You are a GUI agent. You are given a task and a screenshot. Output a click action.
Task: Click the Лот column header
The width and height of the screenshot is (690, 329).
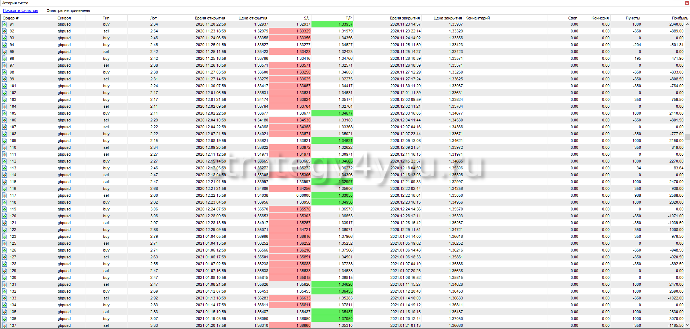[x=153, y=18]
